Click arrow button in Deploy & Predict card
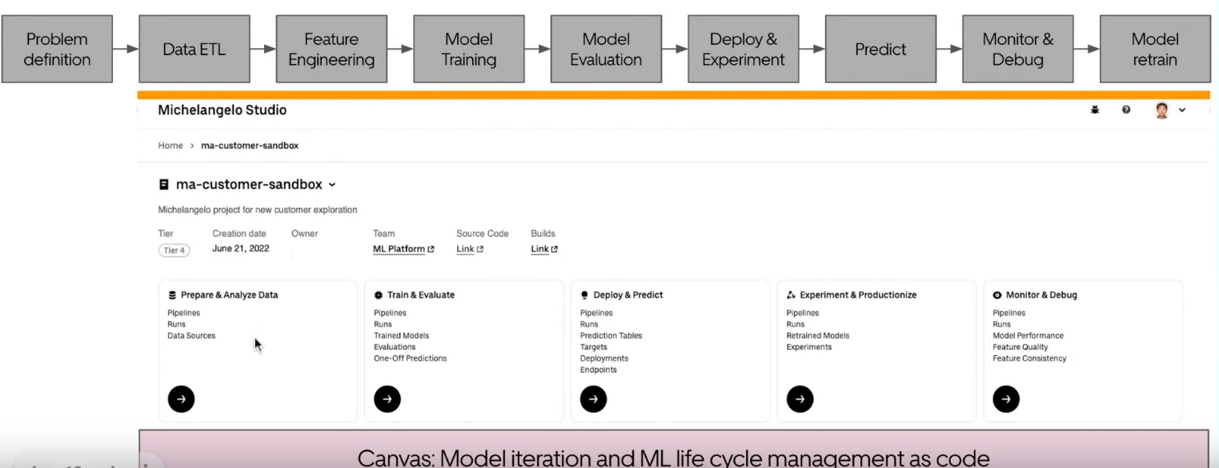 click(x=593, y=398)
